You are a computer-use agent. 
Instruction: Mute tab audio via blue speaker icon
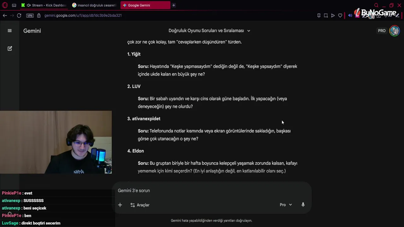(x=350, y=15)
